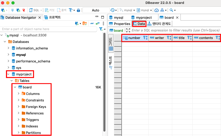The width and height of the screenshot is (221, 136).
Task: Select the Foreign Keys folder
Action: [34, 107]
